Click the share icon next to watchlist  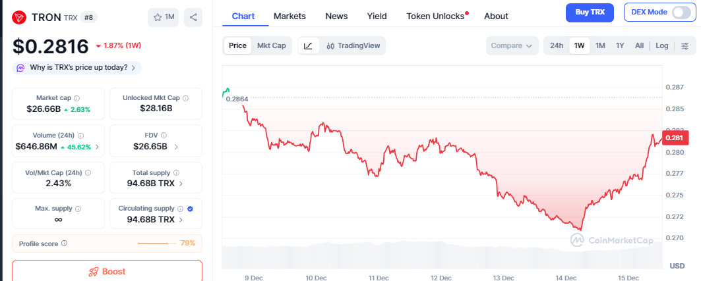coord(193,17)
